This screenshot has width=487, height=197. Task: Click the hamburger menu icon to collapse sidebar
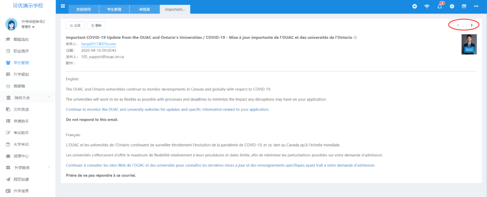coord(63,6)
